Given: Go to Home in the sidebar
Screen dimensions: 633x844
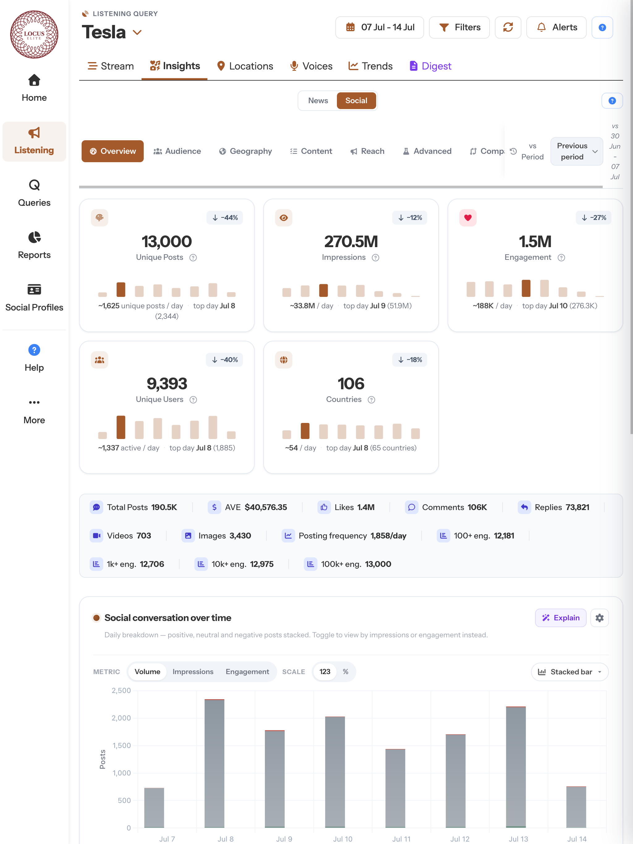Looking at the screenshot, I should 34,88.
